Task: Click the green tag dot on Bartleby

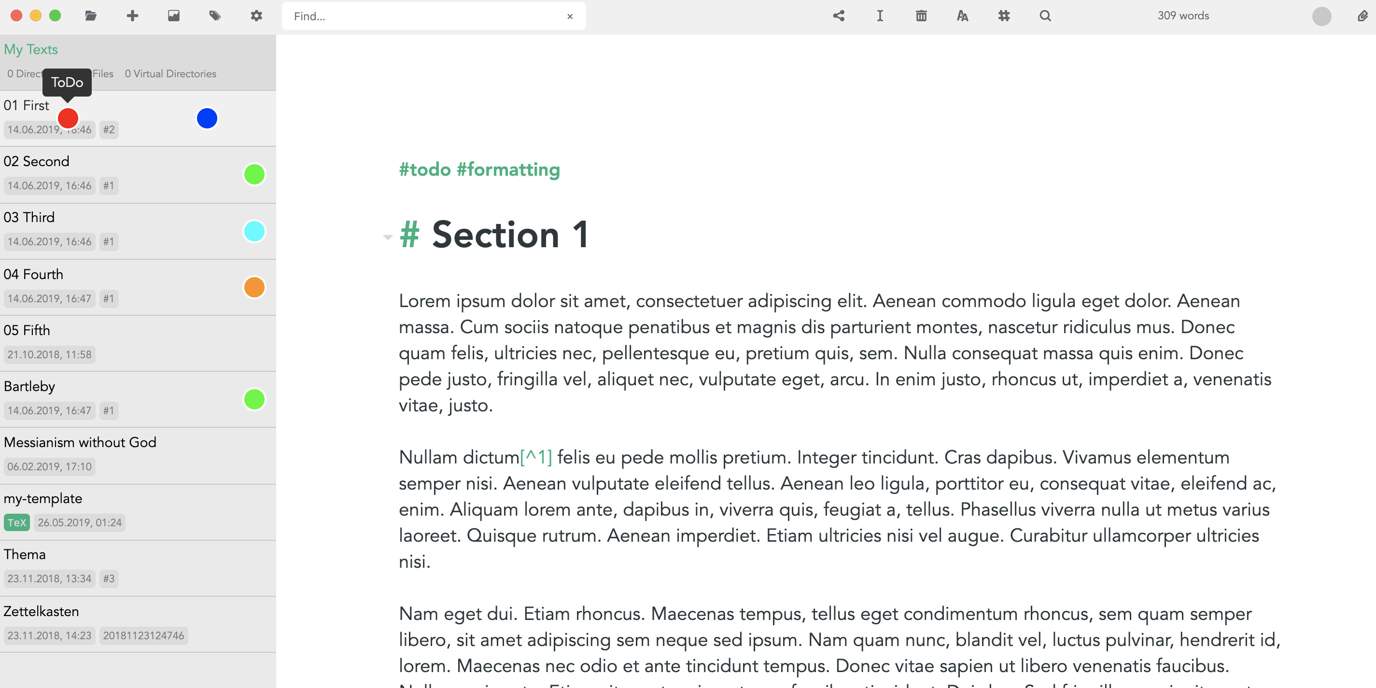Action: tap(254, 399)
